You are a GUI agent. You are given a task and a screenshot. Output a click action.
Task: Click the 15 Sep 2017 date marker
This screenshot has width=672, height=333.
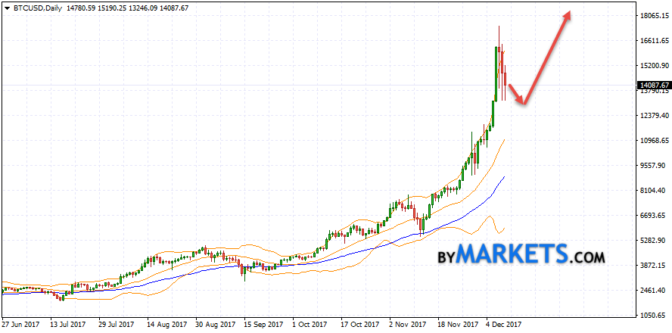click(x=263, y=324)
